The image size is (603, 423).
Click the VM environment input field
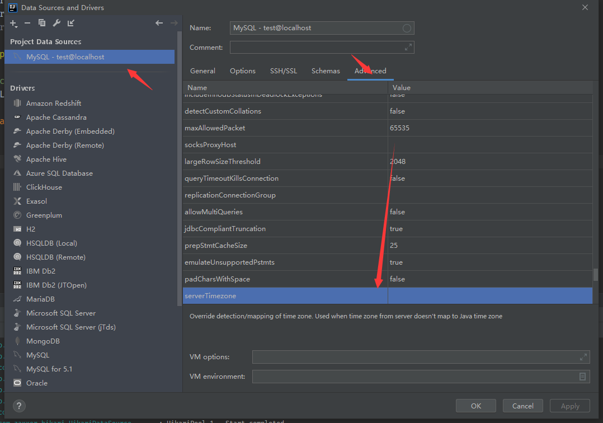[421, 377]
